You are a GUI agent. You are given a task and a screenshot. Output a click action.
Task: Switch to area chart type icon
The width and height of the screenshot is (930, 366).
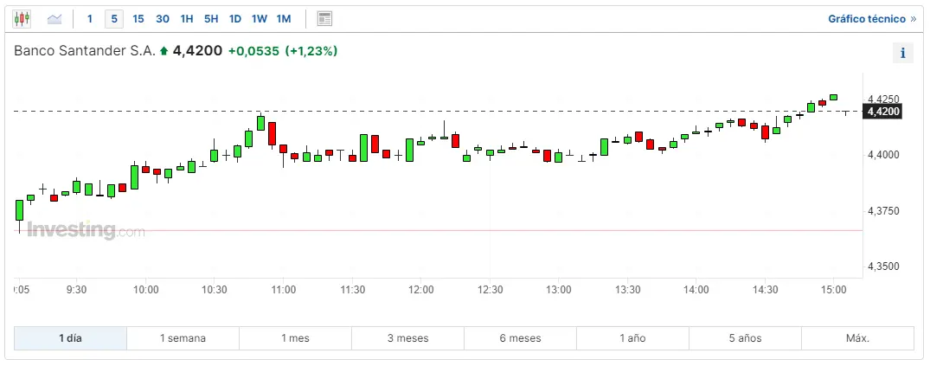tap(55, 19)
